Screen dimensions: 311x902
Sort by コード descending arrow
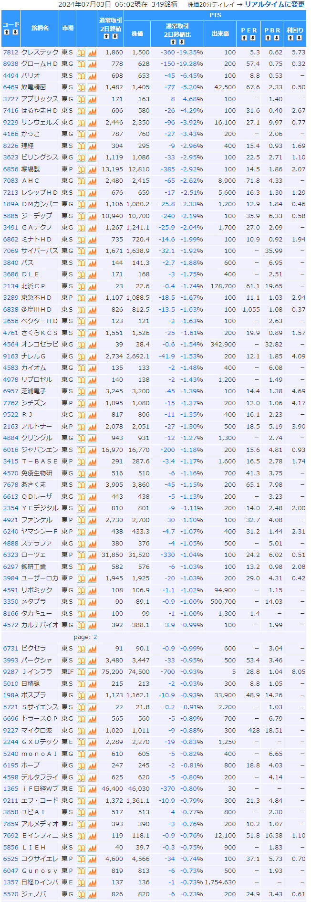(x=15, y=32)
